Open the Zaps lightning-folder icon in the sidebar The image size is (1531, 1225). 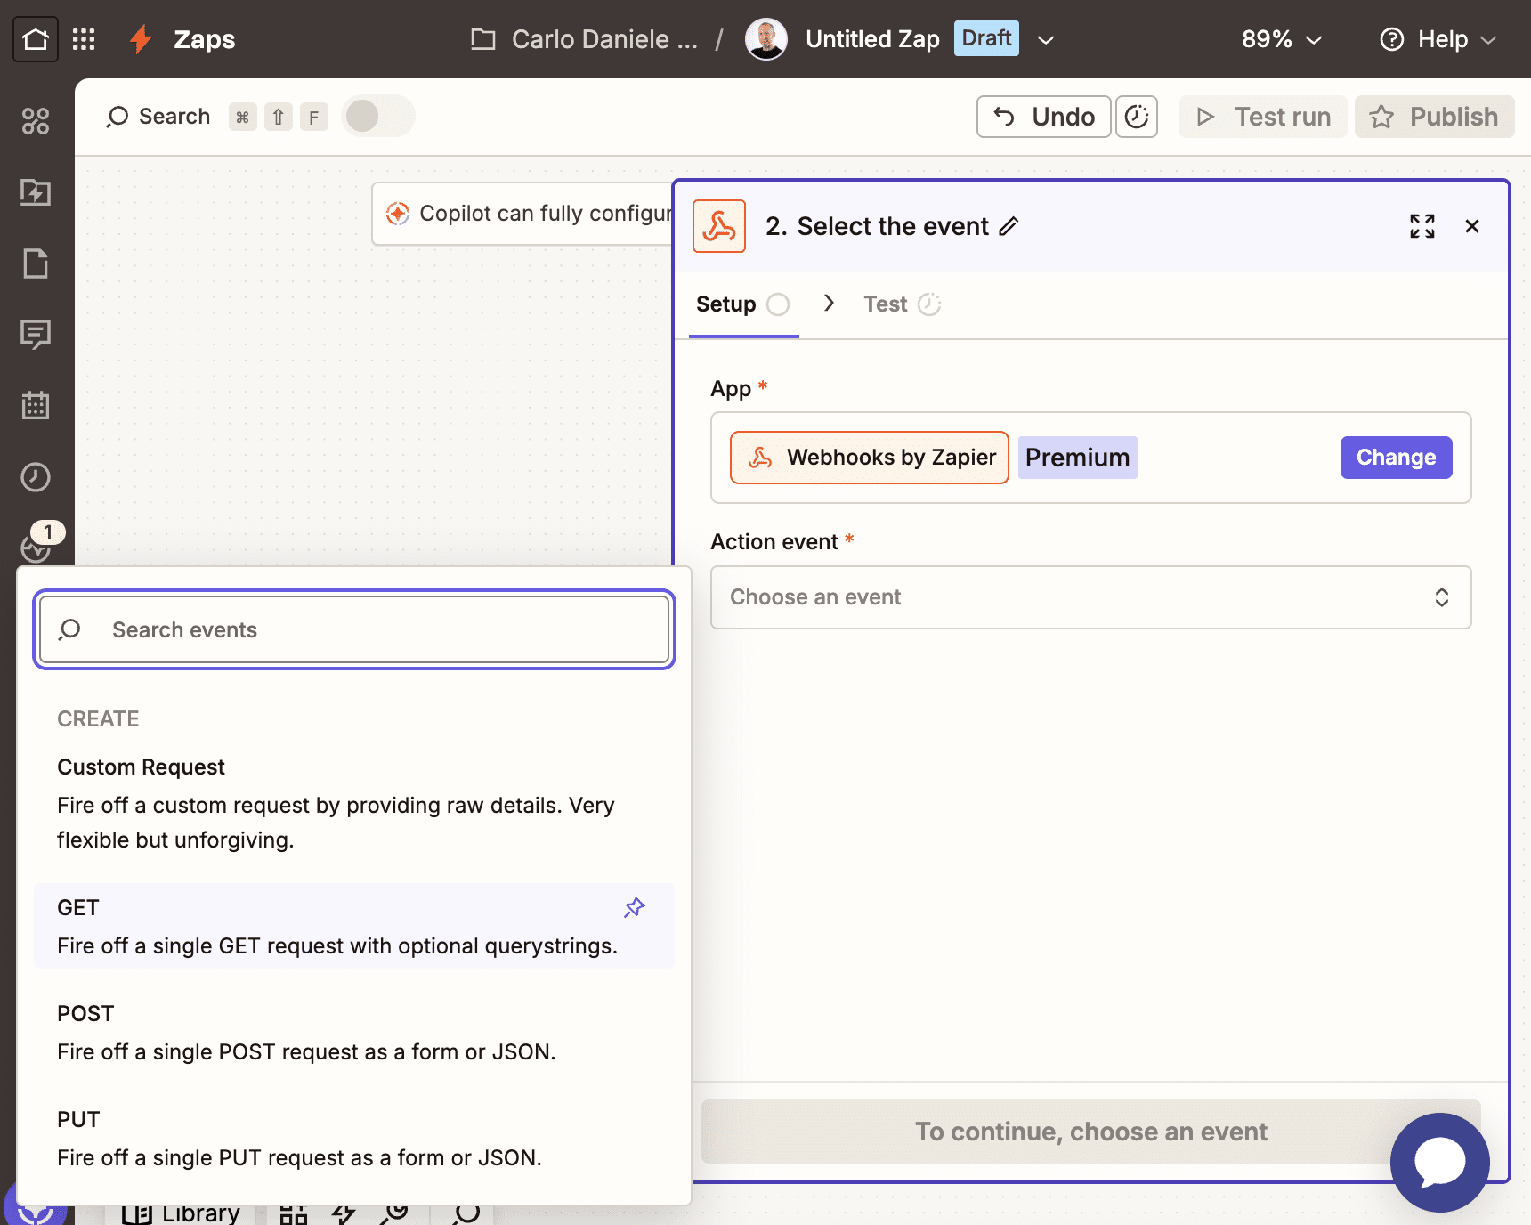pyautogui.click(x=35, y=192)
